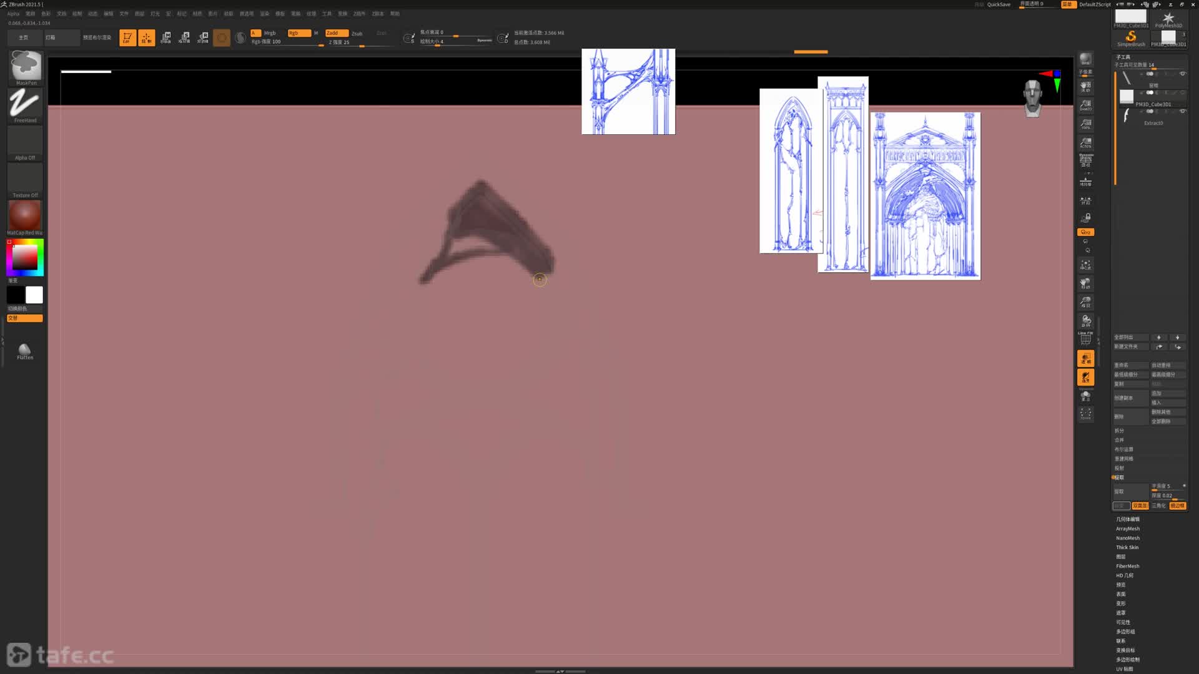
Task: Toggle visibility eye of Extract0 subtool
Action: (x=1182, y=111)
